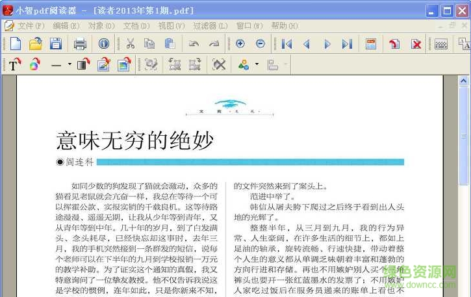This screenshot has height=297, width=471.
Task: Click the Redo arrow icon
Action: click(x=214, y=44)
